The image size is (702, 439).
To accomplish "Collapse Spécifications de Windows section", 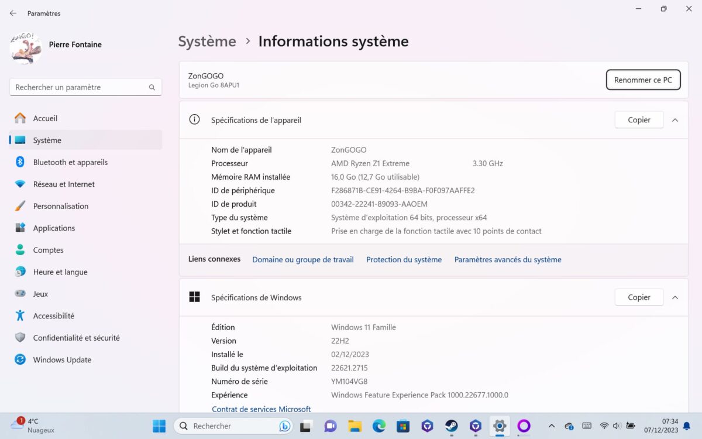I will (x=675, y=297).
